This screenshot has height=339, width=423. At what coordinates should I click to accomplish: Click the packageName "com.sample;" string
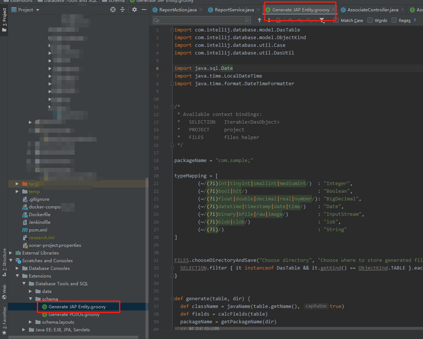[x=234, y=161]
